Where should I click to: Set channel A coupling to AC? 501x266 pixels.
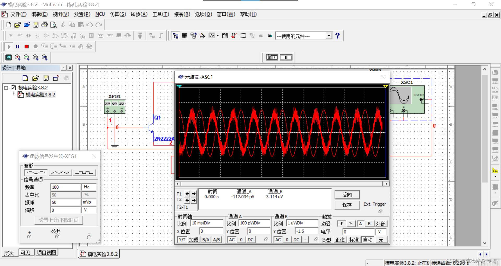tap(232, 240)
